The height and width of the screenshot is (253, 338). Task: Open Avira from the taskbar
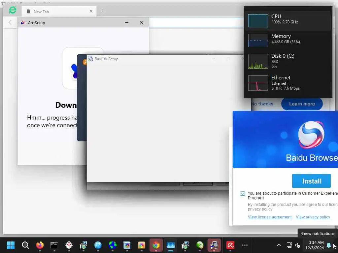point(230,245)
